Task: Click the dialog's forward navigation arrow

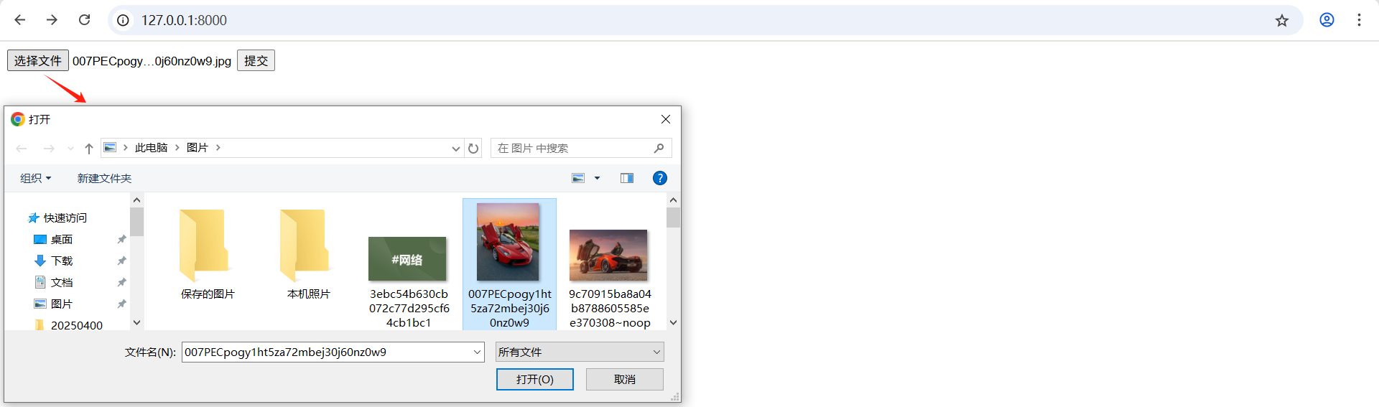Action: pos(49,149)
